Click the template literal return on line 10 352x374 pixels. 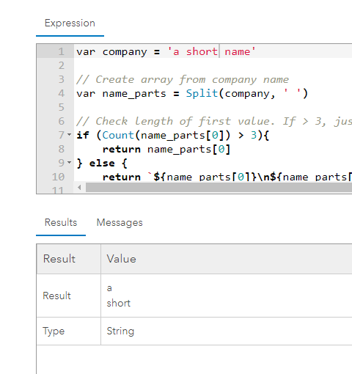[227, 177]
